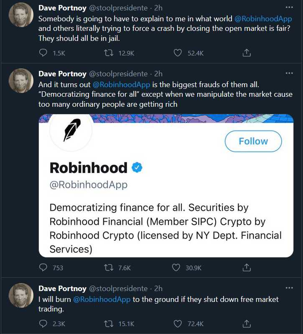
Task: Follow the Robinhood account
Action: [x=253, y=141]
